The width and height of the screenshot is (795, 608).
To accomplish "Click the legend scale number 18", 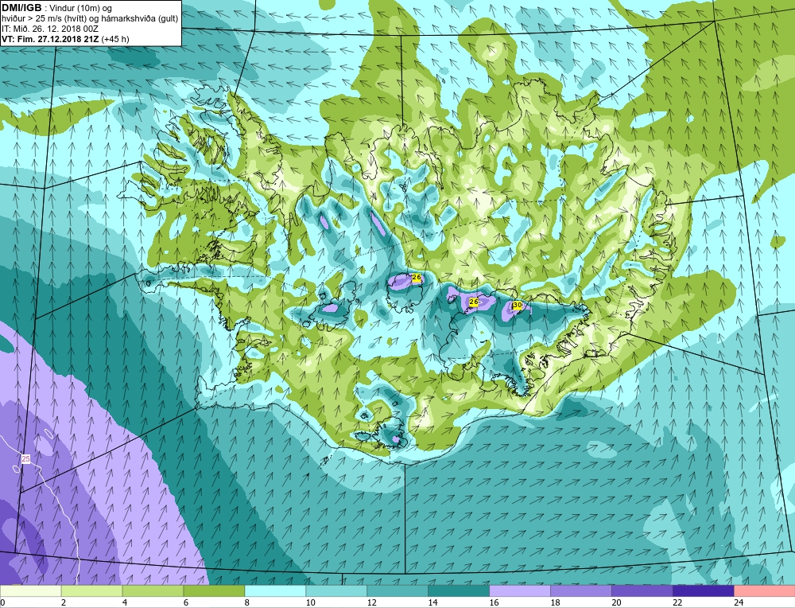I will tap(555, 602).
